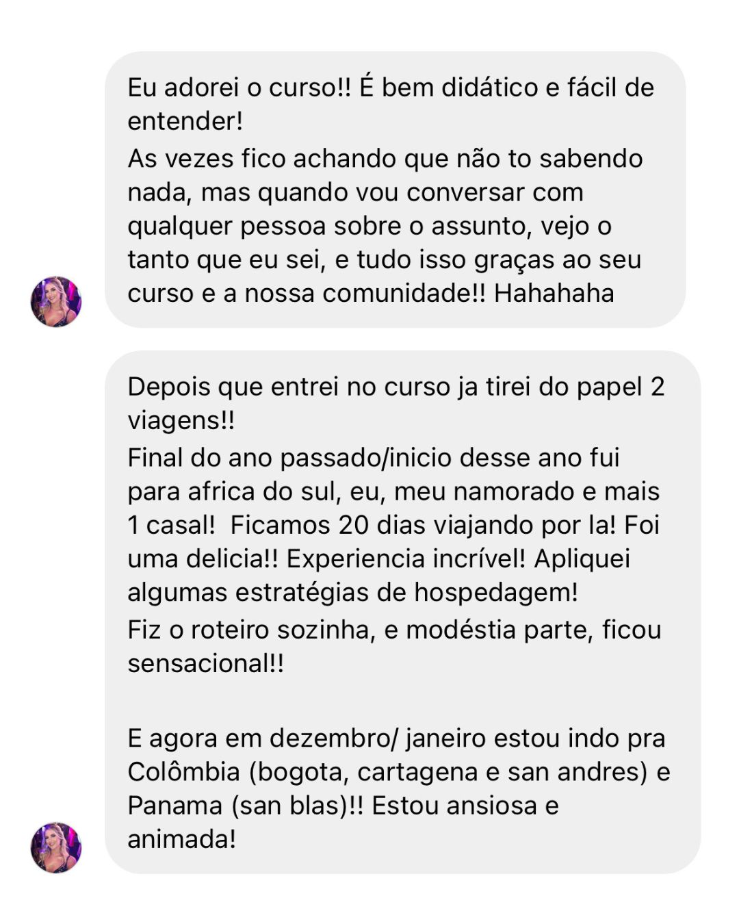Click the text "Fiz o roteiro sozinha"
This screenshot has height=924, width=739.
[248, 630]
